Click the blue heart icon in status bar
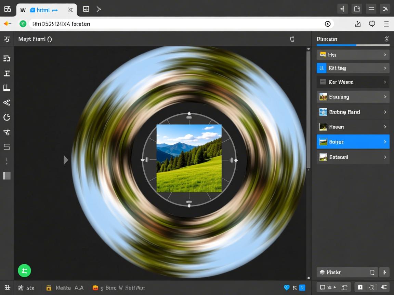This screenshot has height=295, width=394. 287,288
